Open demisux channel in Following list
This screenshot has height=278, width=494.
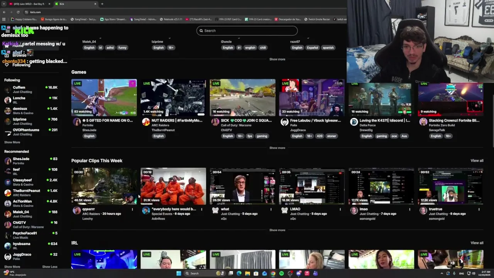tap(31, 111)
